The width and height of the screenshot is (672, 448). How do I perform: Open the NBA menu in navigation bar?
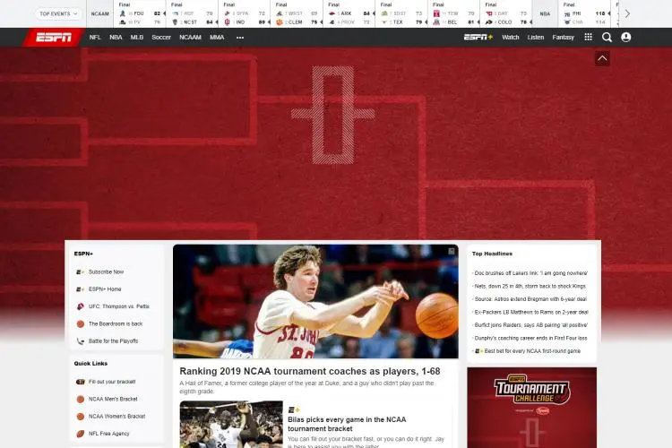(x=116, y=38)
